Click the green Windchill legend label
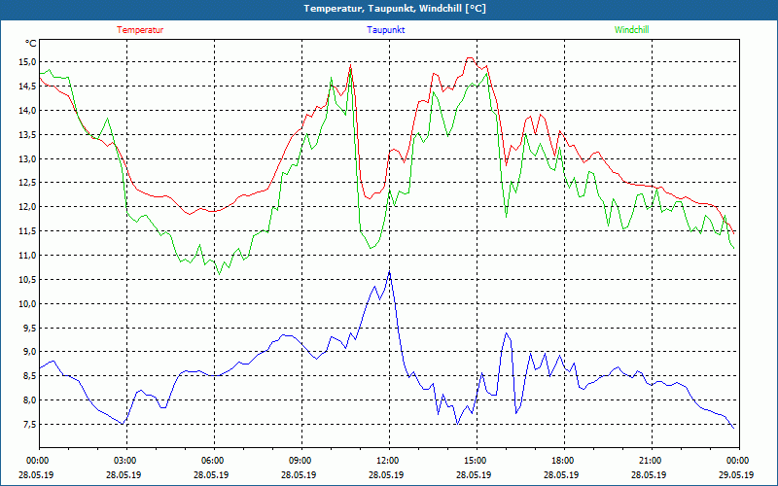The height and width of the screenshot is (486, 778). pyautogui.click(x=631, y=30)
